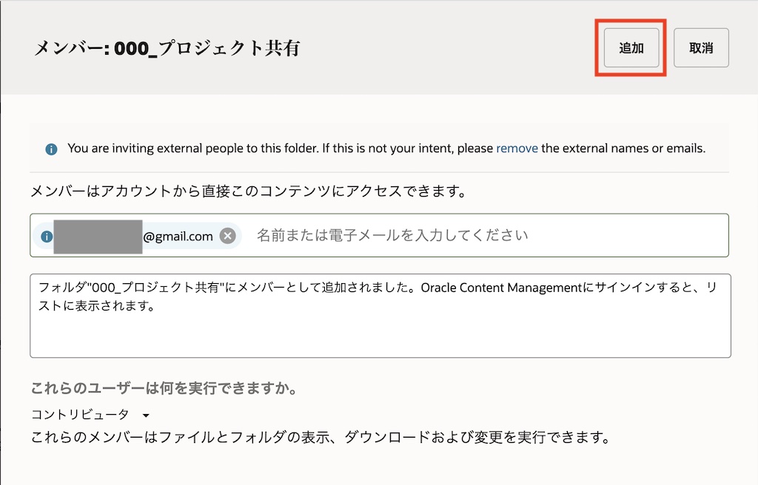The image size is (758, 485).
Task: Focus the 名前または電子メール input field
Action: click(392, 236)
